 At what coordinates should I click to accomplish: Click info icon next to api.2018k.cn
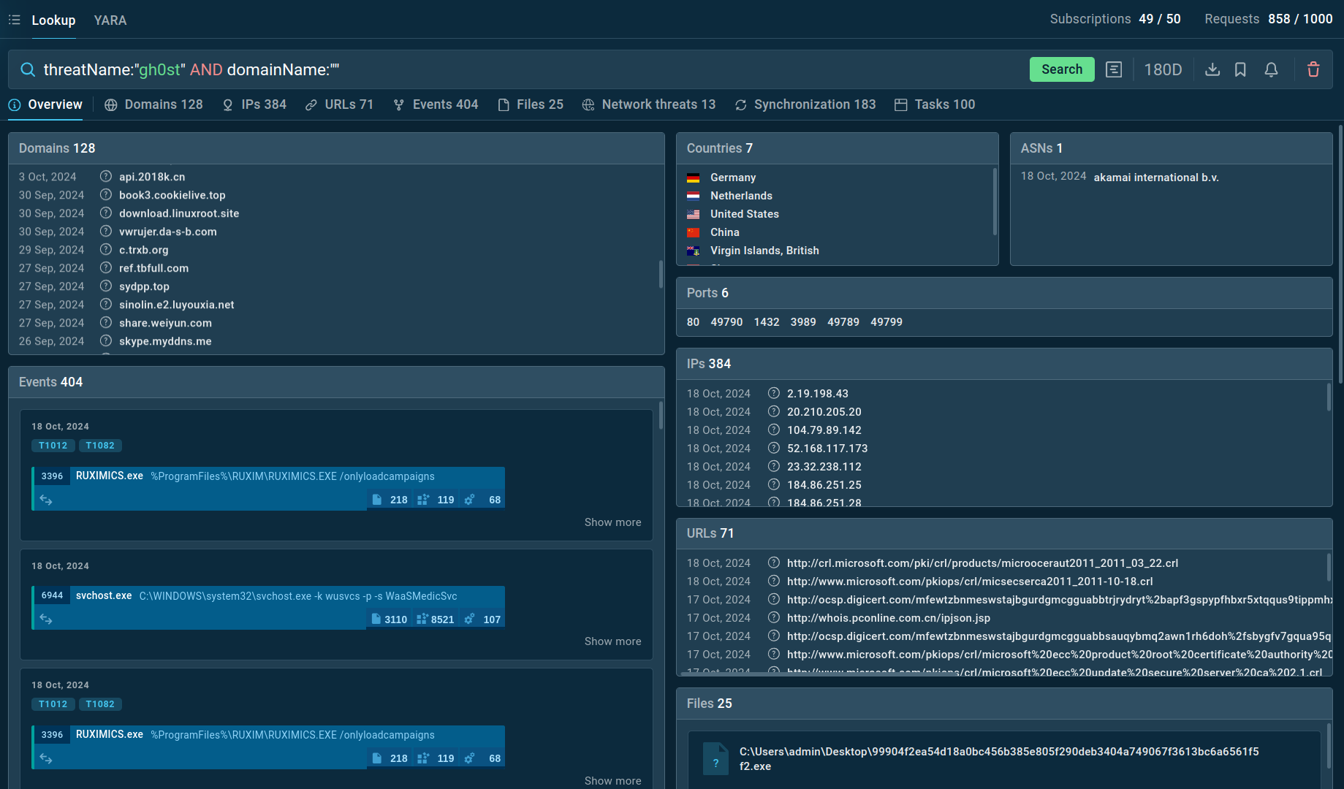tap(106, 176)
